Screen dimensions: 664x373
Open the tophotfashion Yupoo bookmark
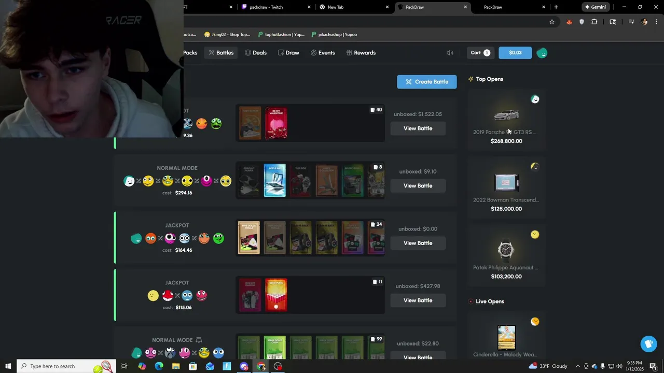click(281, 34)
